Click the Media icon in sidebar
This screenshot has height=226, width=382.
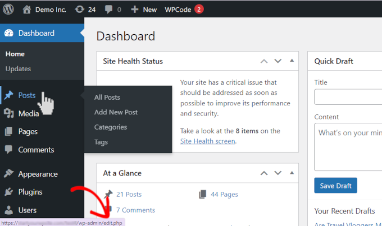(9, 114)
